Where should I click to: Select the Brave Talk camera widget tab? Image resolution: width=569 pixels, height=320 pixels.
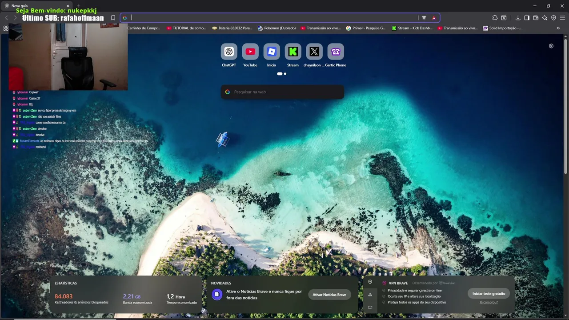click(x=370, y=307)
